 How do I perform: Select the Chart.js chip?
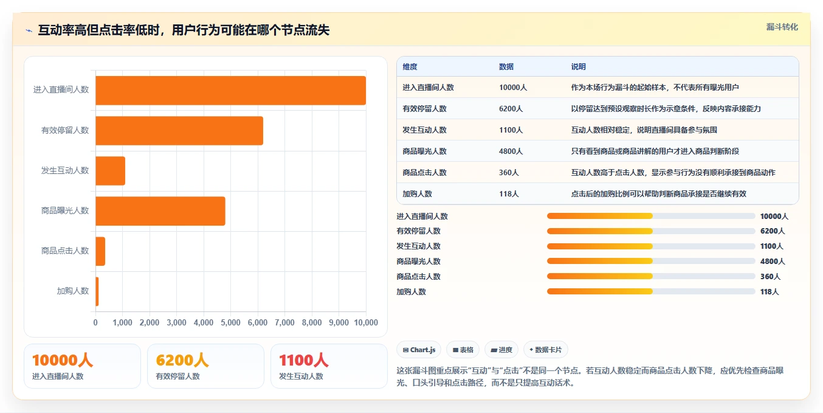pyautogui.click(x=419, y=350)
